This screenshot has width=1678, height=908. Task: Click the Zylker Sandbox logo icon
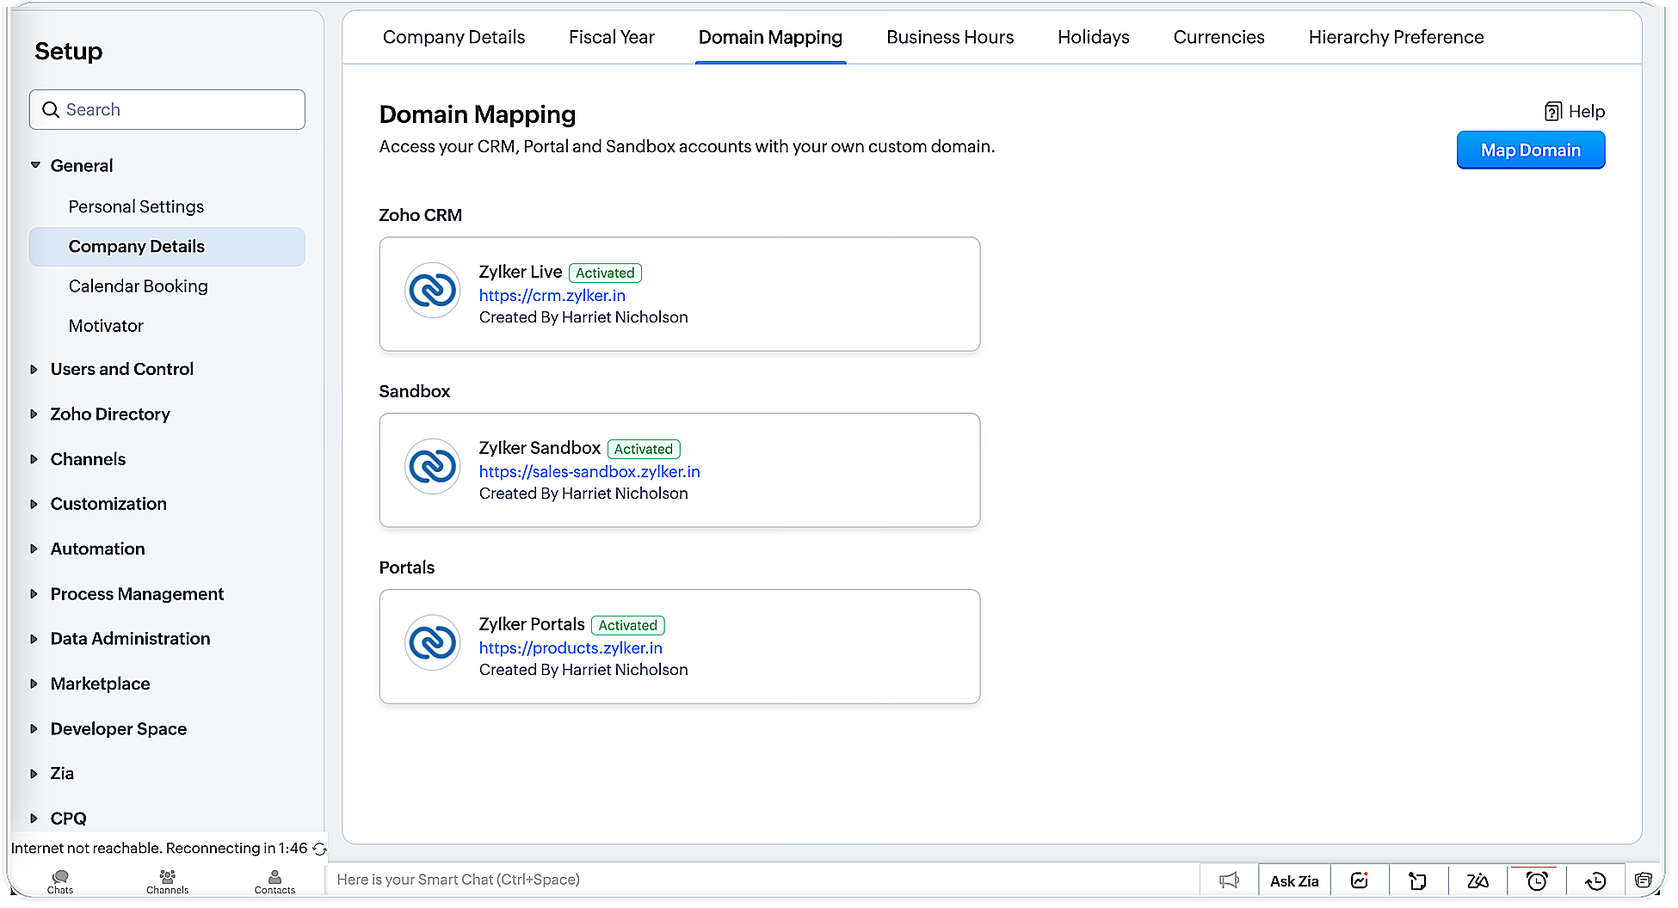tap(433, 467)
